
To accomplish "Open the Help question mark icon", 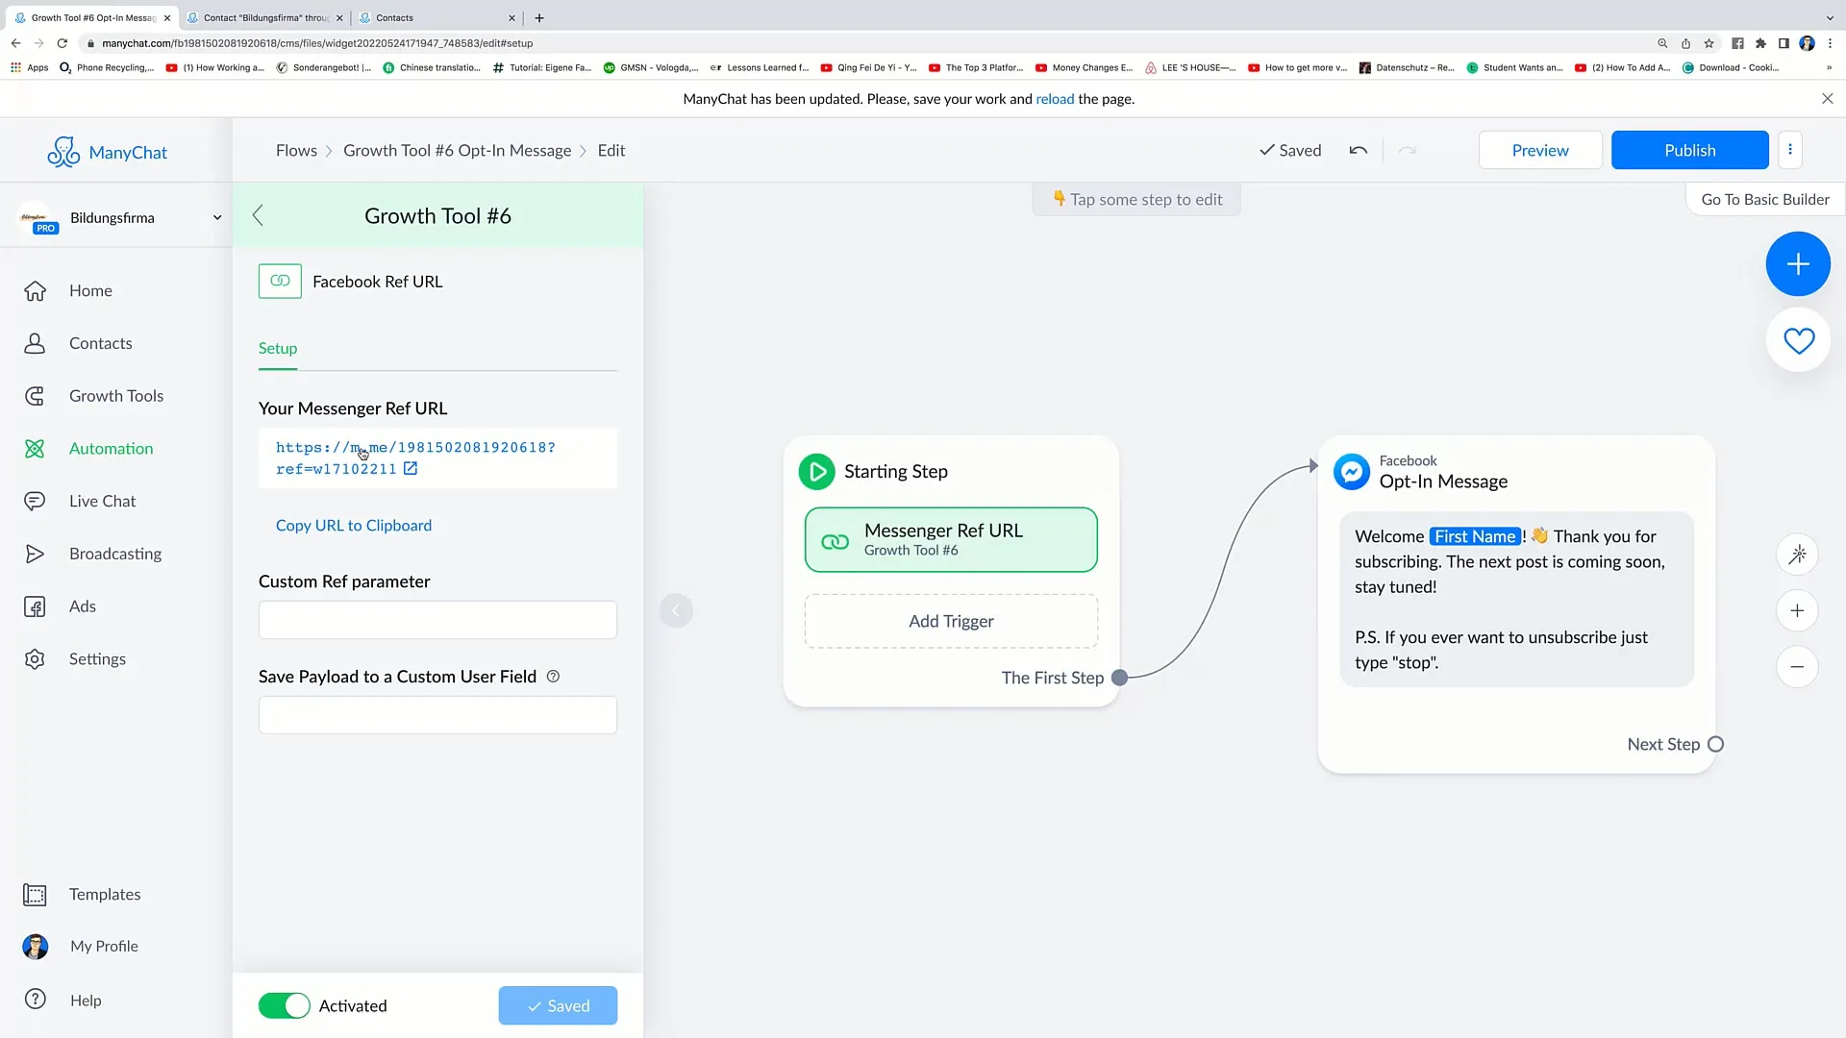I will click(35, 1000).
